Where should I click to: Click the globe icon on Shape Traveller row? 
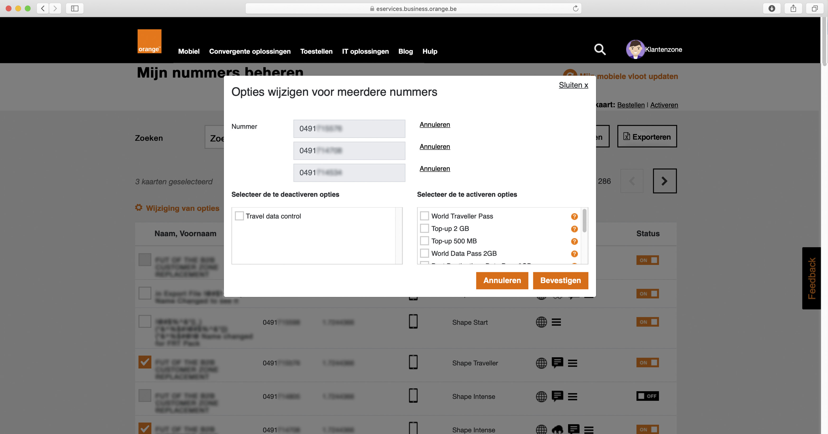pyautogui.click(x=541, y=363)
